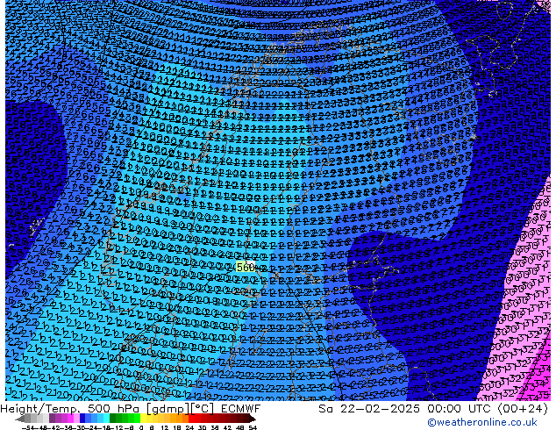Click the ECMWF model name
The width and height of the screenshot is (556, 430).
pos(241,409)
